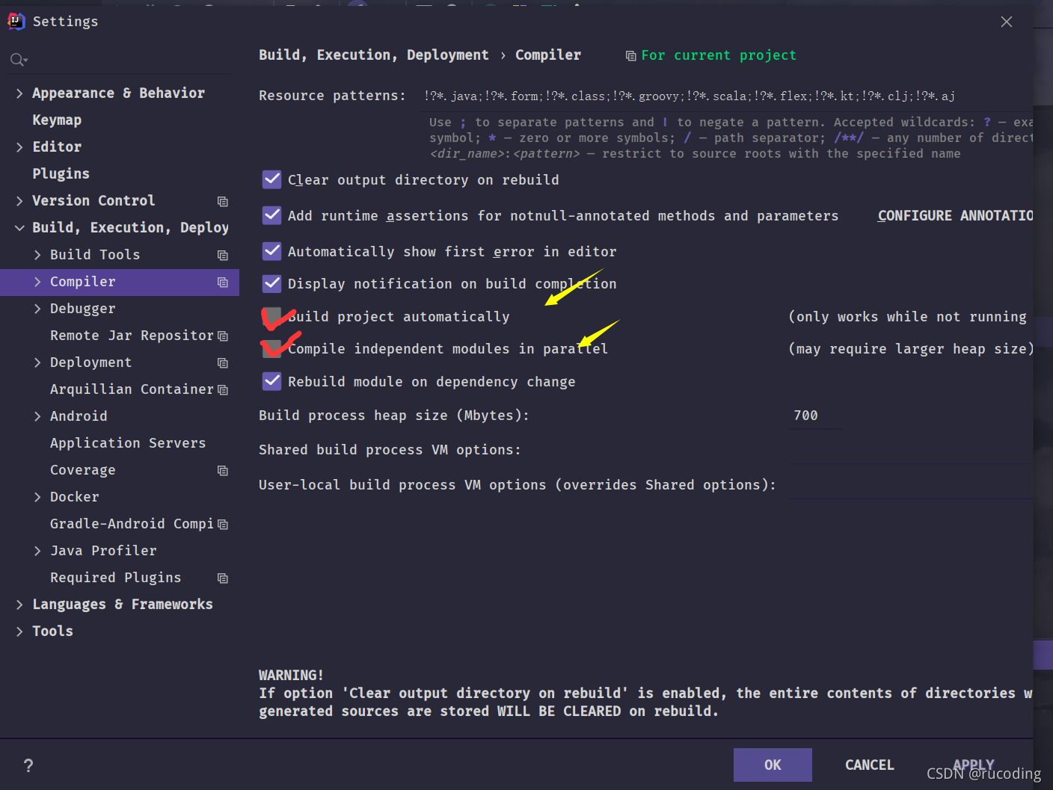Image resolution: width=1053 pixels, height=790 pixels.
Task: Click the project-level icon beside Deployment
Action: click(x=223, y=362)
